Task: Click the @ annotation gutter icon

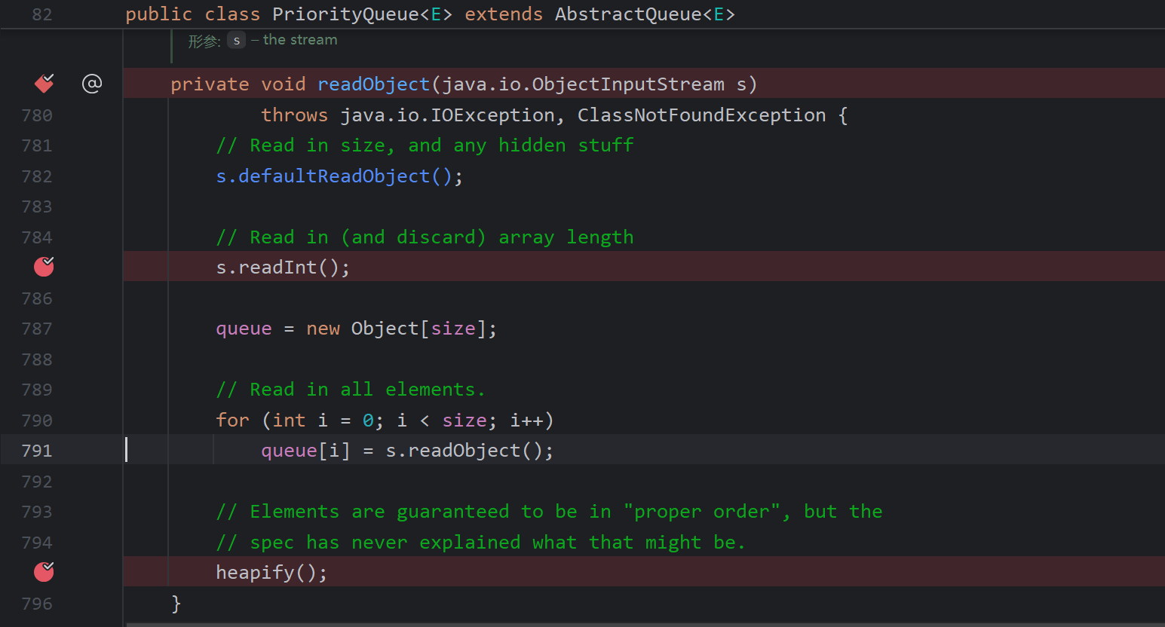Action: (x=92, y=84)
